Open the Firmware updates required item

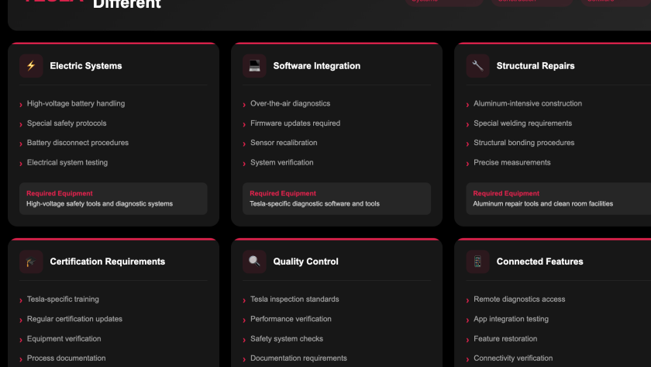click(x=294, y=123)
